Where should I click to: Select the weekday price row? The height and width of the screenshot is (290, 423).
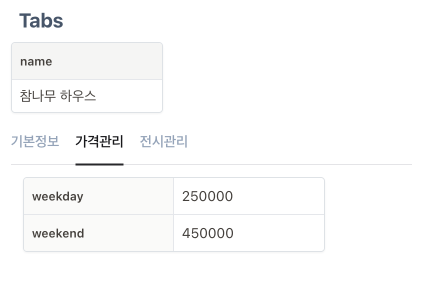click(173, 196)
